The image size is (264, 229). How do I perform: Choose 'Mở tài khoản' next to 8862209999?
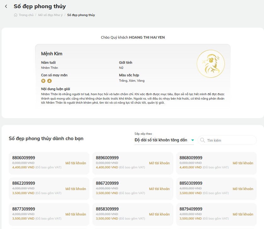point(76,189)
